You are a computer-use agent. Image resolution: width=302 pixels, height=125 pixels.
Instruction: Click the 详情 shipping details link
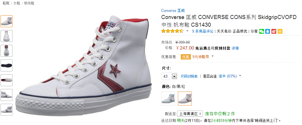click(x=235, y=48)
